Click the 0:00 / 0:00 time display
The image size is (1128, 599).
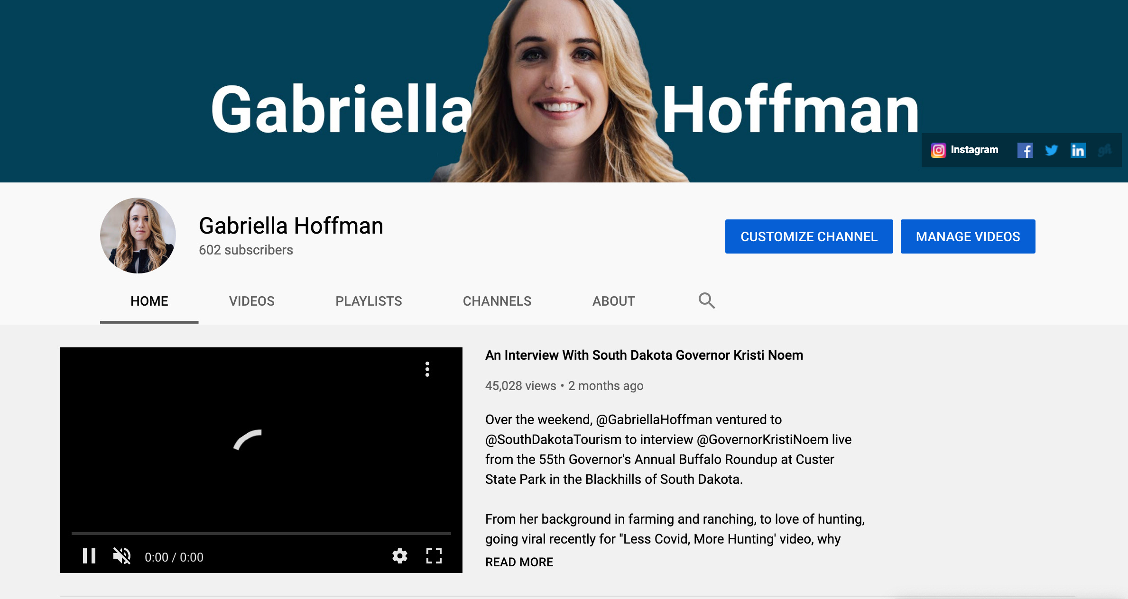174,557
